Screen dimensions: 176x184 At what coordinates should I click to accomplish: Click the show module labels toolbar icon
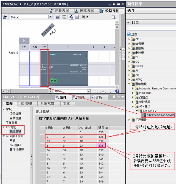click(57, 17)
